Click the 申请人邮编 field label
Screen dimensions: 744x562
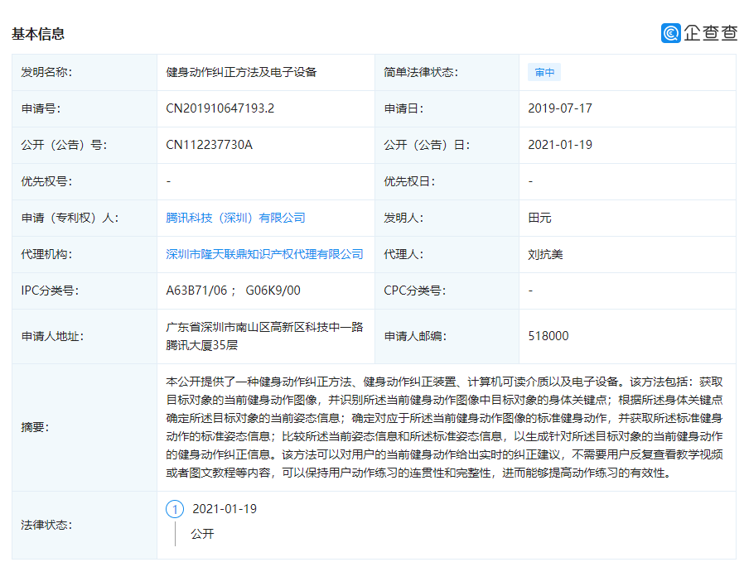pos(415,336)
